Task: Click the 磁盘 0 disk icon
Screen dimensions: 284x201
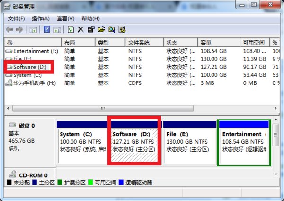Action: pyautogui.click(x=12, y=125)
